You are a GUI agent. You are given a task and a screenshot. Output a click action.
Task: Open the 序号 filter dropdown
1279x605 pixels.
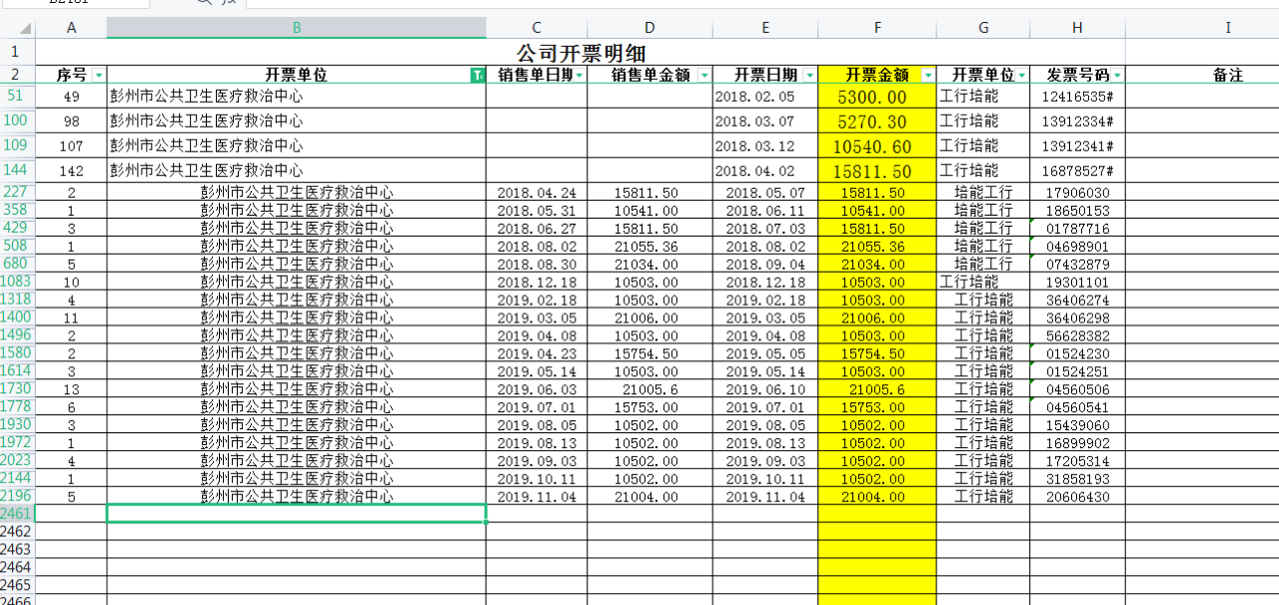[98, 76]
